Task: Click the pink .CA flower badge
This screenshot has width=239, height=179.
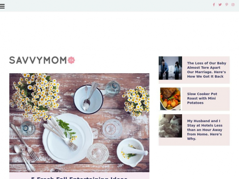Action: pos(71,60)
